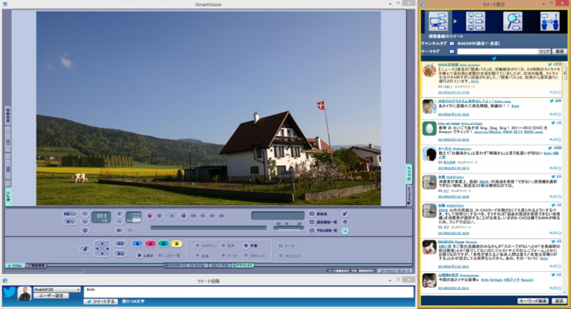This screenshot has width=571, height=309.
Task: Open the user recommendation tweets icon
Action: (550, 21)
